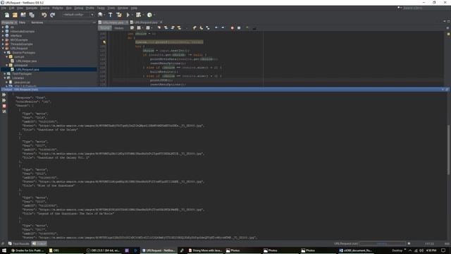451x254 pixels.
Task: Comment the line using editor toolbar
Action: click(x=247, y=28)
